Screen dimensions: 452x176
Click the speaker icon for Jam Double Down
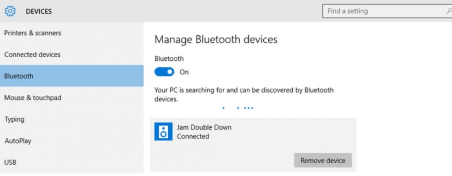(163, 131)
